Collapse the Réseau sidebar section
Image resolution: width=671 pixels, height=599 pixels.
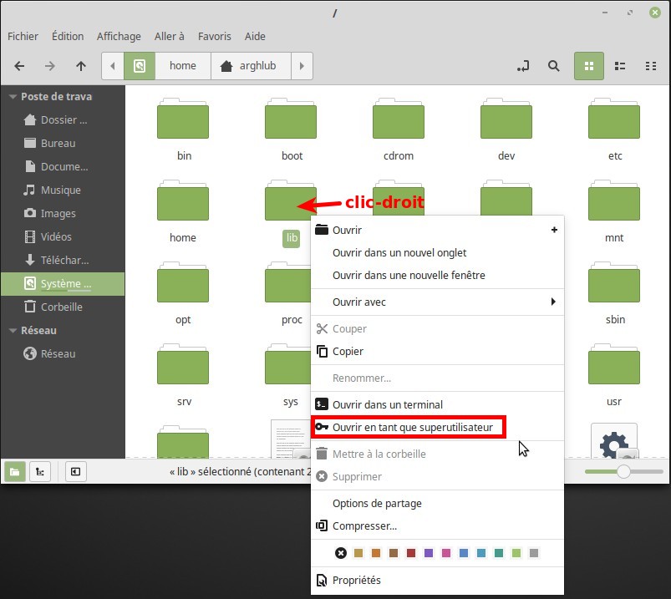coord(13,331)
